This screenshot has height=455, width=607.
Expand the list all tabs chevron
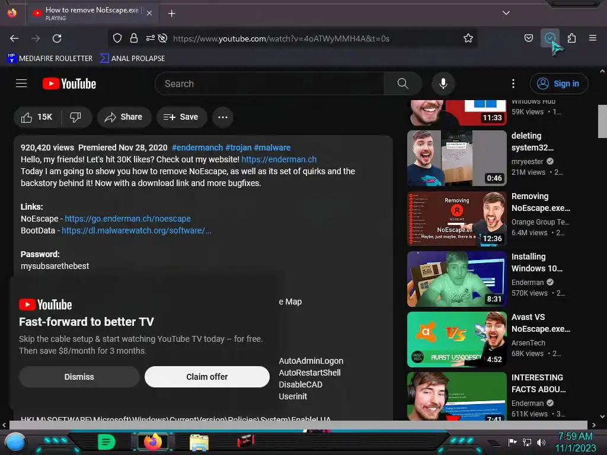[506, 13]
